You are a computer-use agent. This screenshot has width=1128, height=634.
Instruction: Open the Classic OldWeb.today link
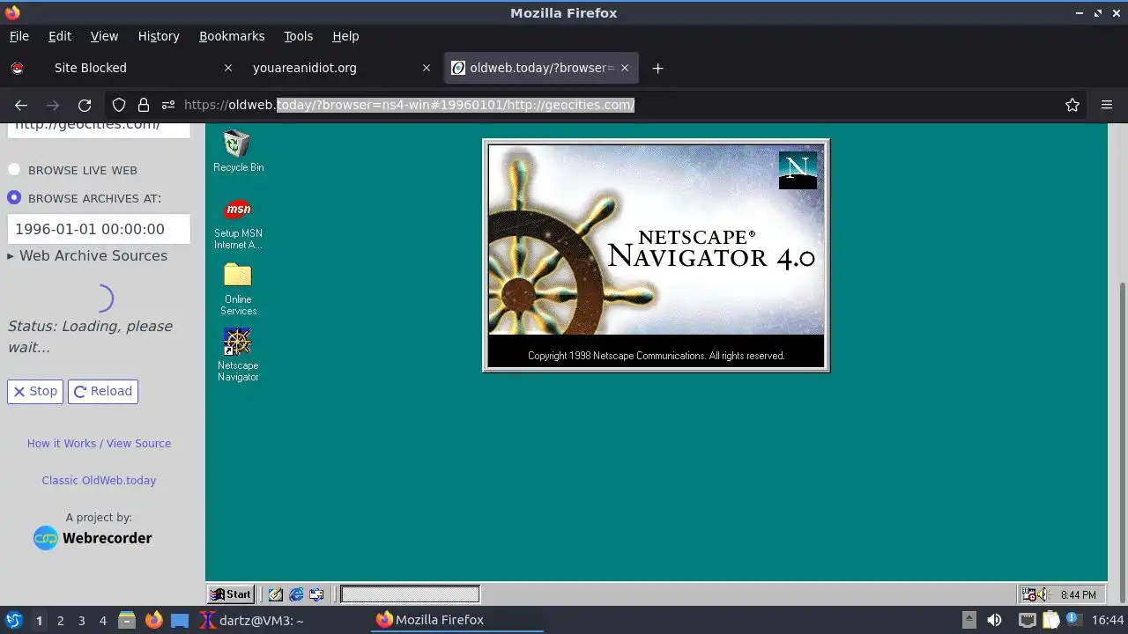[x=99, y=481]
